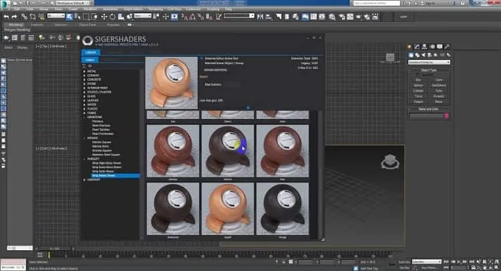Viewport: 501px width, 271px height.
Task: Select the Shapes category in Create panel
Action: (417, 55)
